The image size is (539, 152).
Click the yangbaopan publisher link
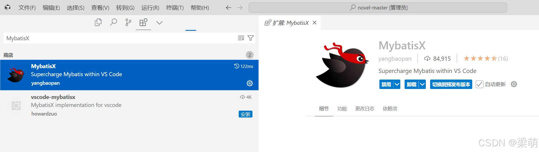tap(395, 59)
